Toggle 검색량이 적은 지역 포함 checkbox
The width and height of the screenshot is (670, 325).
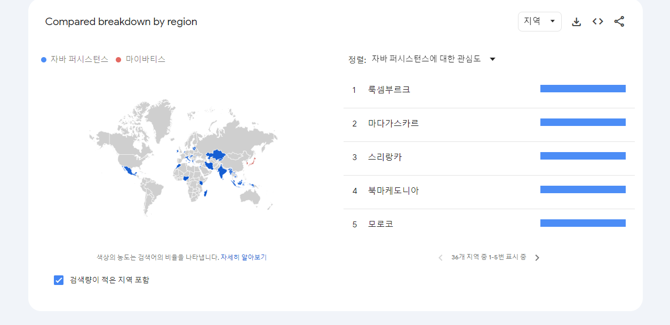point(59,280)
